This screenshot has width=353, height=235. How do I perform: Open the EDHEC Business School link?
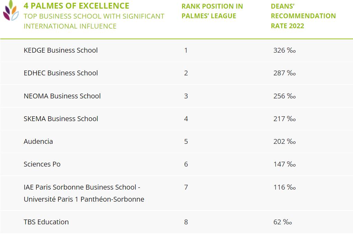61,73
